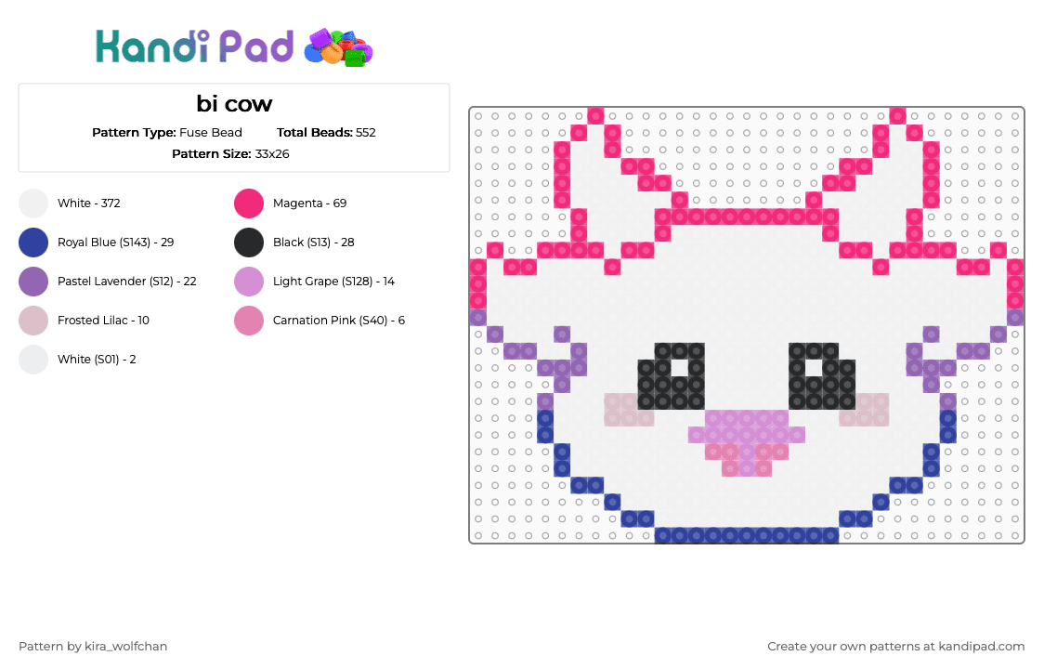
Task: Click the cow's left black eye
Action: 672,375
